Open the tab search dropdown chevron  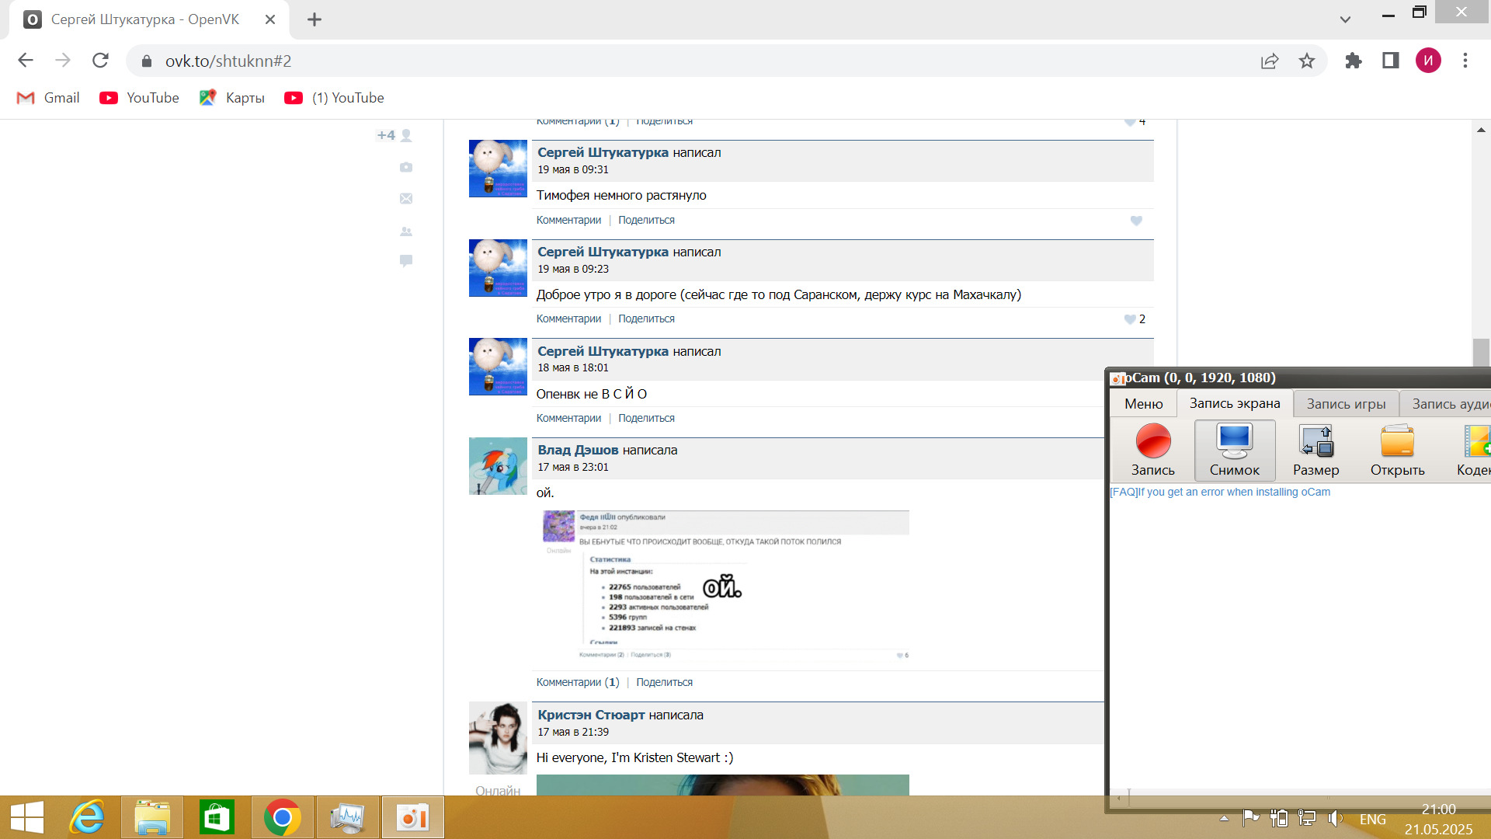(1345, 19)
